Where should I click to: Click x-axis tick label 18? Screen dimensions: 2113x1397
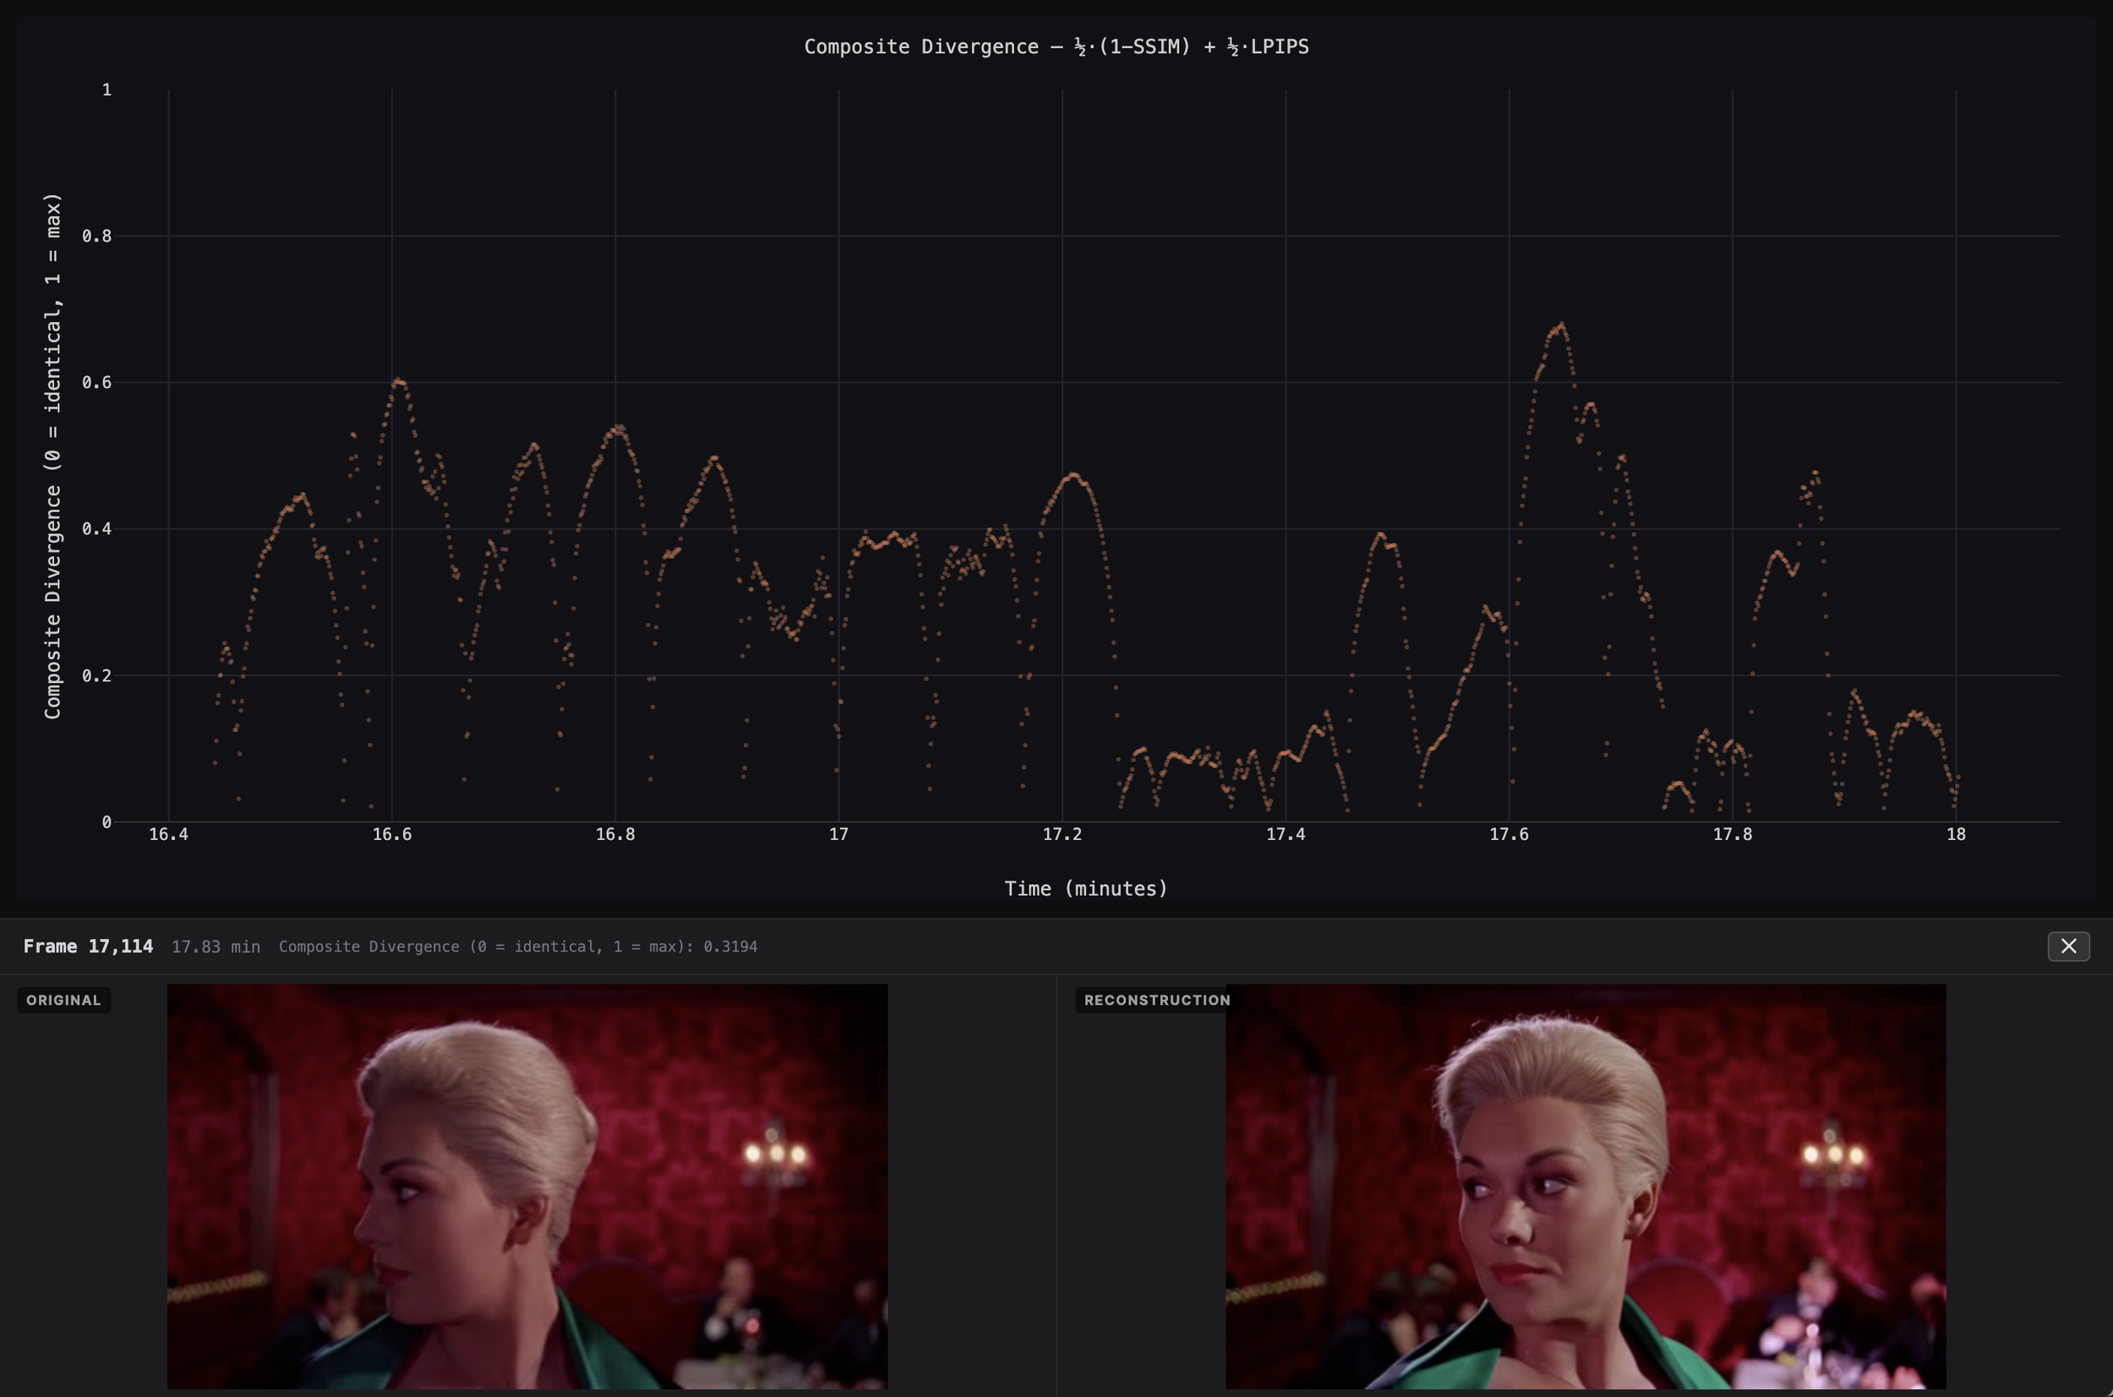click(x=1957, y=834)
